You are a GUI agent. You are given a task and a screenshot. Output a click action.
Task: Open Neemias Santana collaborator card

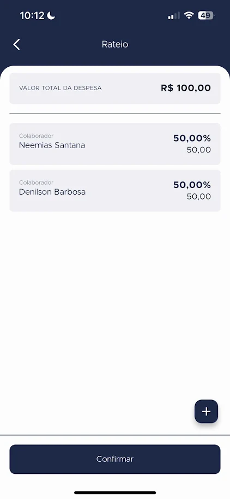point(115,144)
